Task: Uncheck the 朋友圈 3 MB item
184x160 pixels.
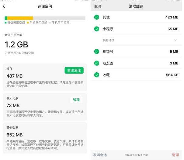Action: point(97,63)
